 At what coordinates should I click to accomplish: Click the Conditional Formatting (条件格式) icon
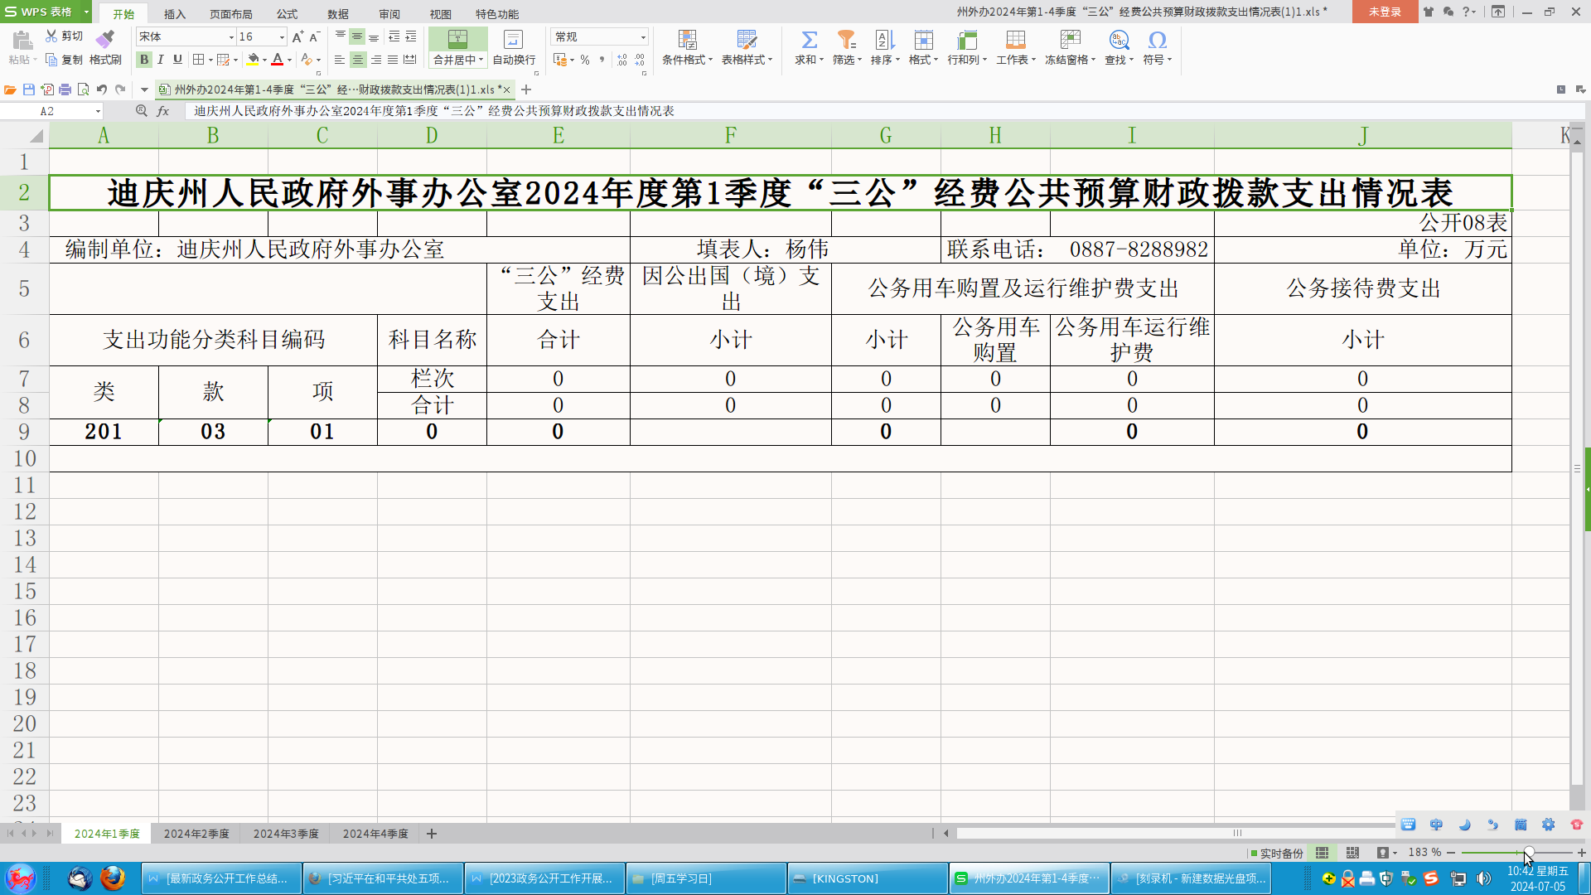coord(686,40)
